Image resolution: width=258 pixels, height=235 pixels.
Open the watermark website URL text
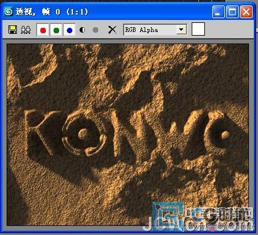(221, 228)
